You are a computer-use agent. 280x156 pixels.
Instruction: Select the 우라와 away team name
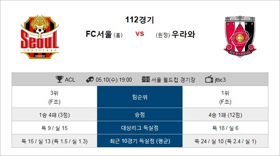tap(183, 34)
